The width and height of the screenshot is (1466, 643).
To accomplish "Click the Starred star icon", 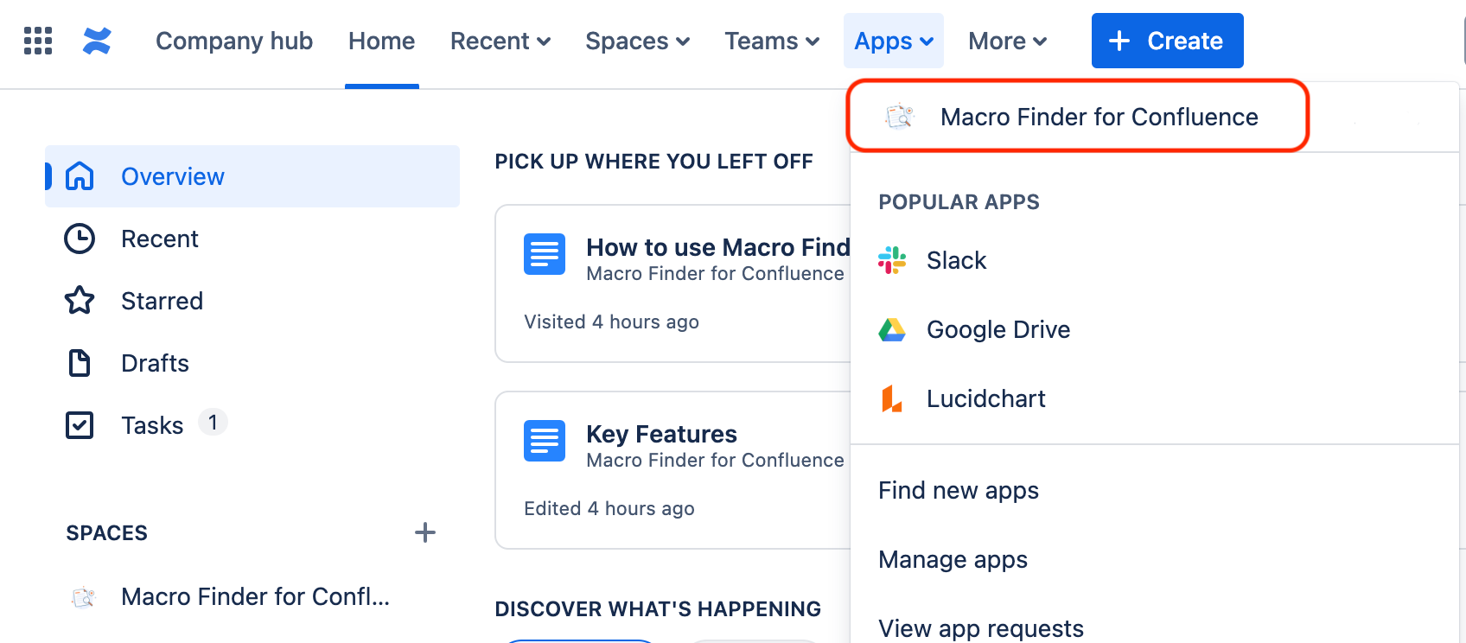I will pos(80,301).
